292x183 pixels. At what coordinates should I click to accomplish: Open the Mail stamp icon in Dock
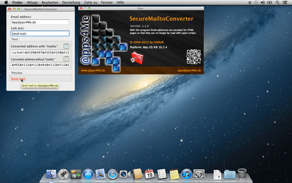point(100,174)
